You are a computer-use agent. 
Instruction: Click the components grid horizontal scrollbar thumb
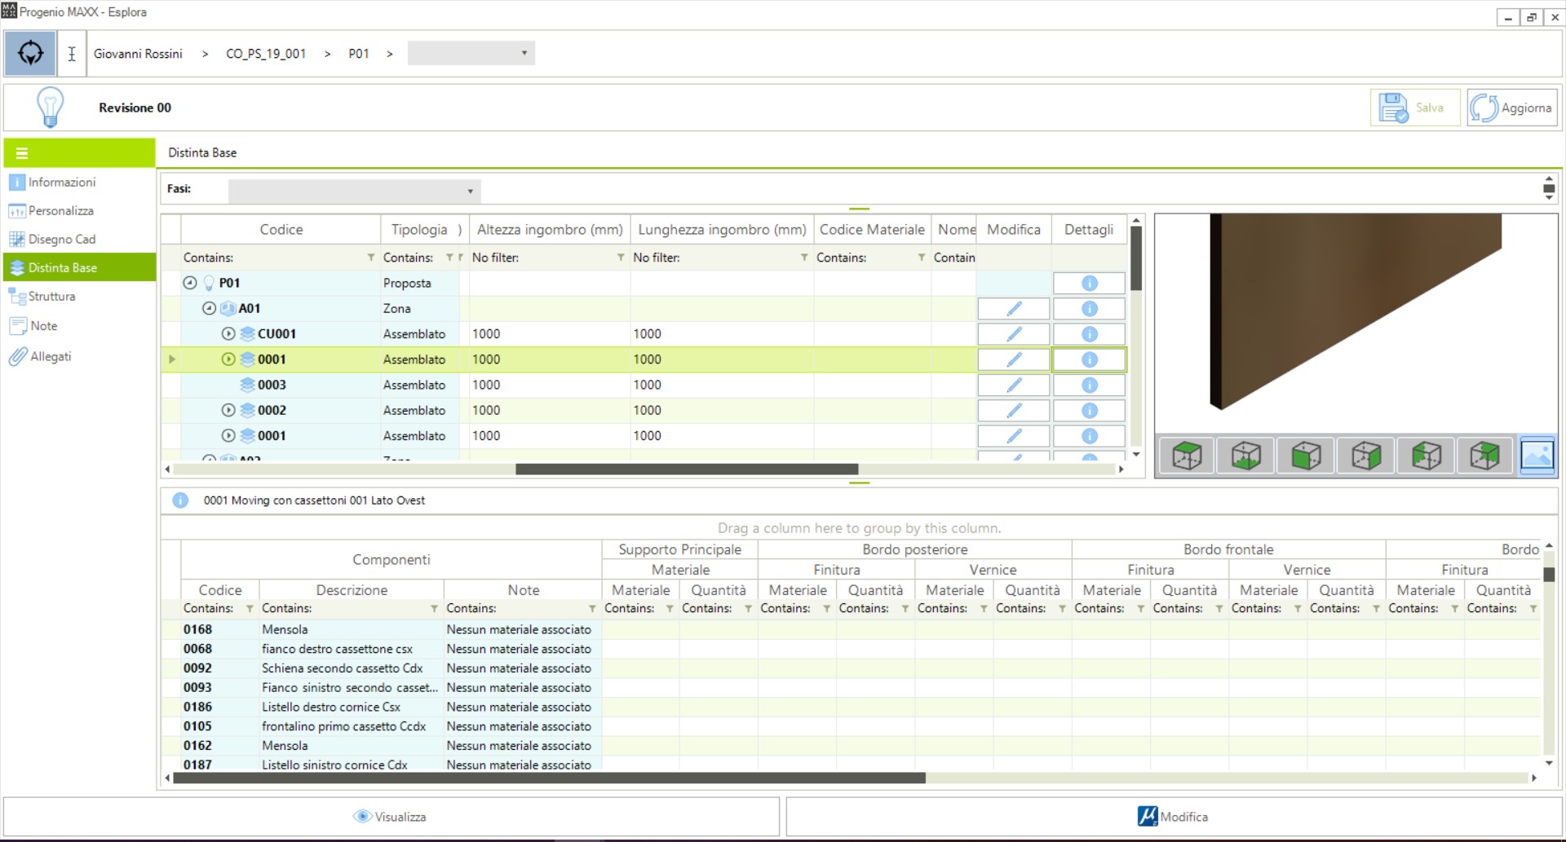pos(549,778)
